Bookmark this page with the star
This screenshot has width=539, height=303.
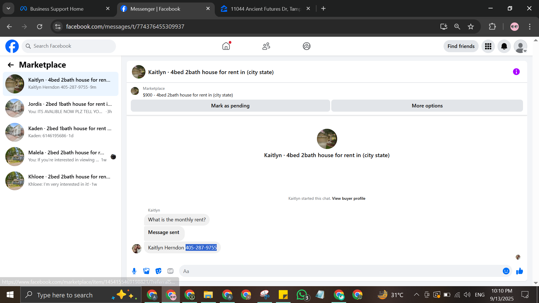471,27
